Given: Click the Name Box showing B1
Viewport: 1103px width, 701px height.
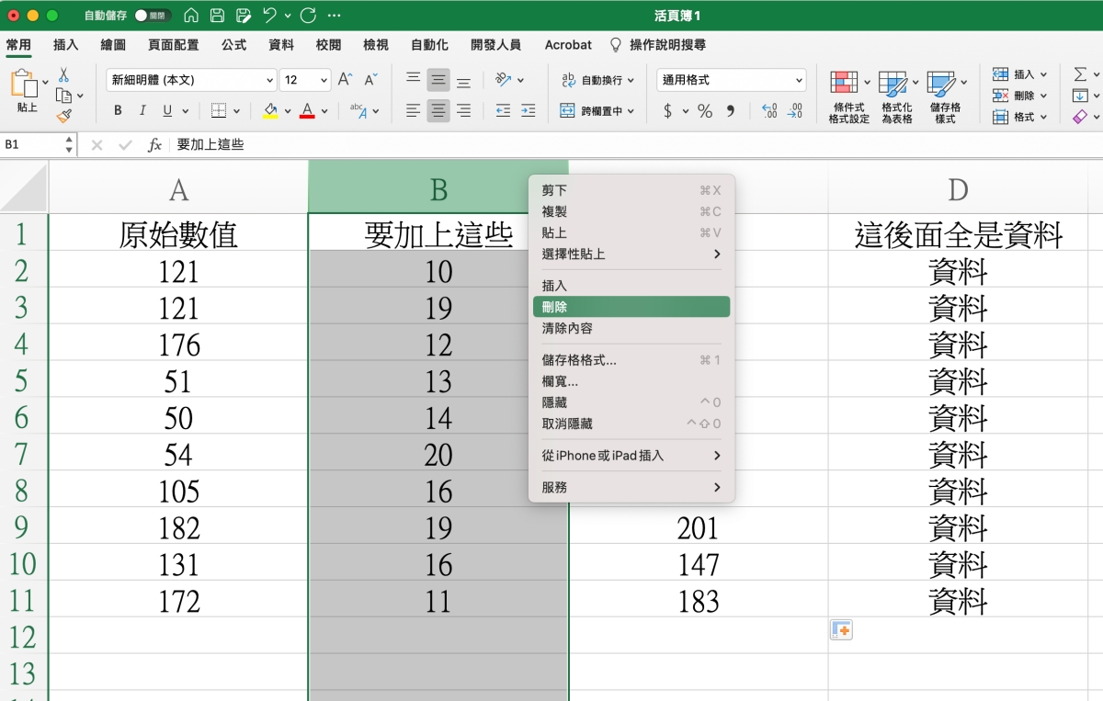Looking at the screenshot, I should (x=32, y=145).
